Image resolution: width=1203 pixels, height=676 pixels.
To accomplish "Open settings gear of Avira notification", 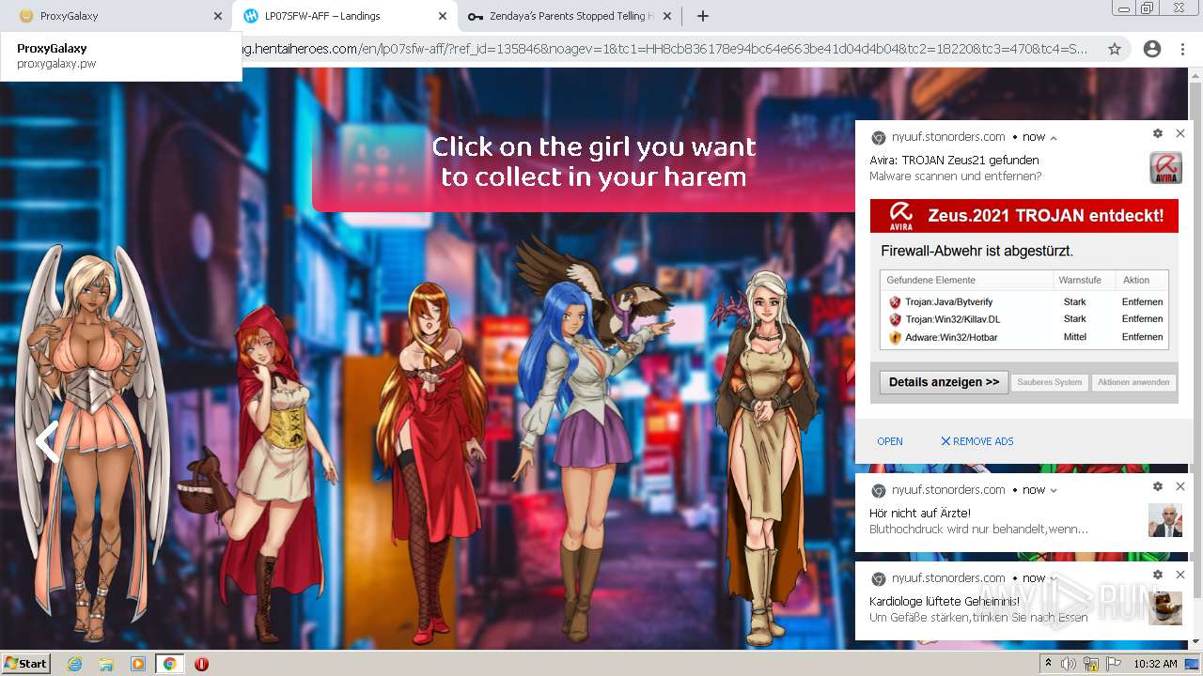I will point(1158,134).
